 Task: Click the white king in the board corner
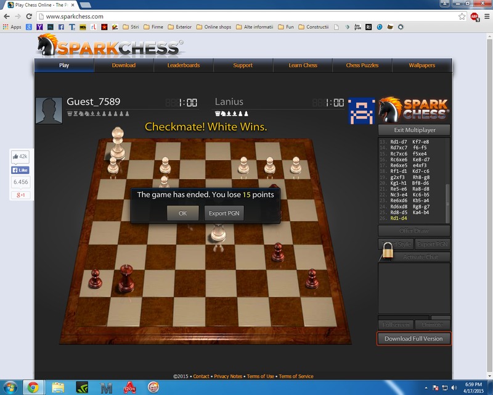point(118,143)
